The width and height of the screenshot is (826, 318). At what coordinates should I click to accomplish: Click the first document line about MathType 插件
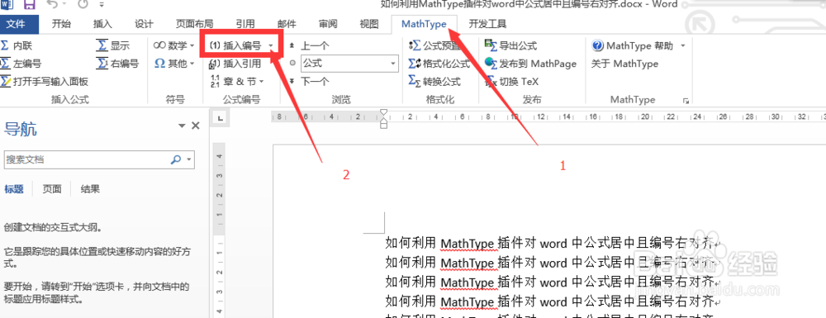pos(551,243)
